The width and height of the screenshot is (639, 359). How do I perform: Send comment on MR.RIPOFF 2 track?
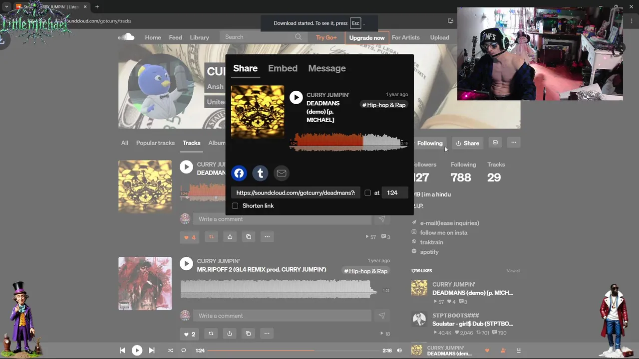[x=381, y=316]
